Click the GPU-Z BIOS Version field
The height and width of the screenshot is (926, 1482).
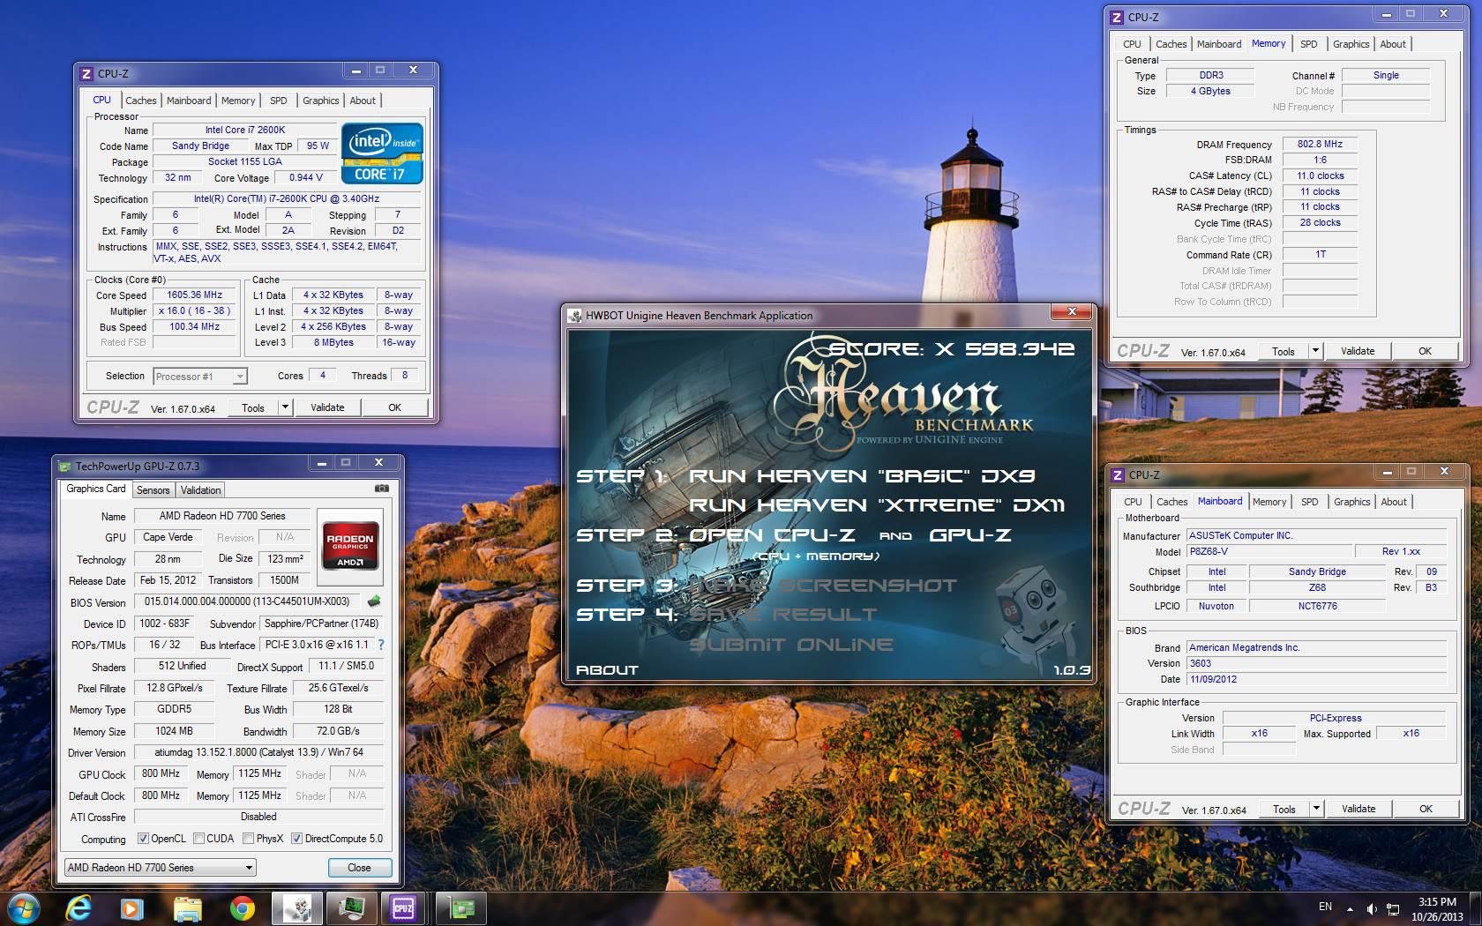click(248, 601)
